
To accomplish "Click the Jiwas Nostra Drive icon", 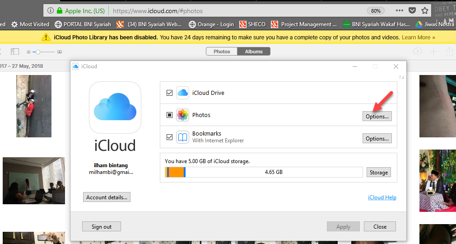I will [419, 24].
